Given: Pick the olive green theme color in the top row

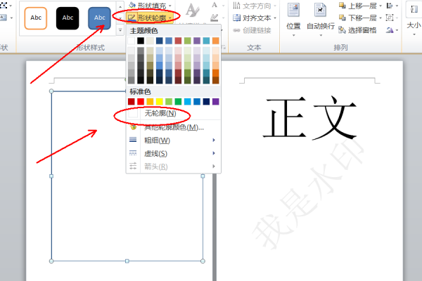Looking at the screenshot, I should 188,41.
